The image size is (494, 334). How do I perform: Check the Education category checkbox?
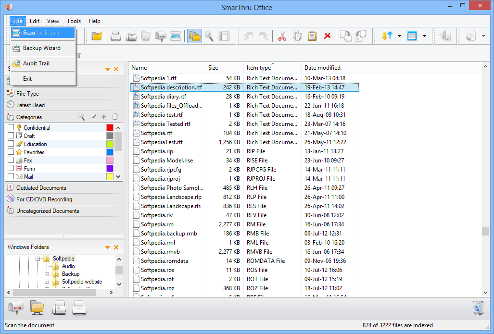[x=11, y=144]
